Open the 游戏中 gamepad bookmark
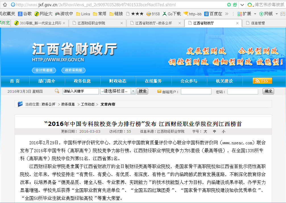 (64, 14)
